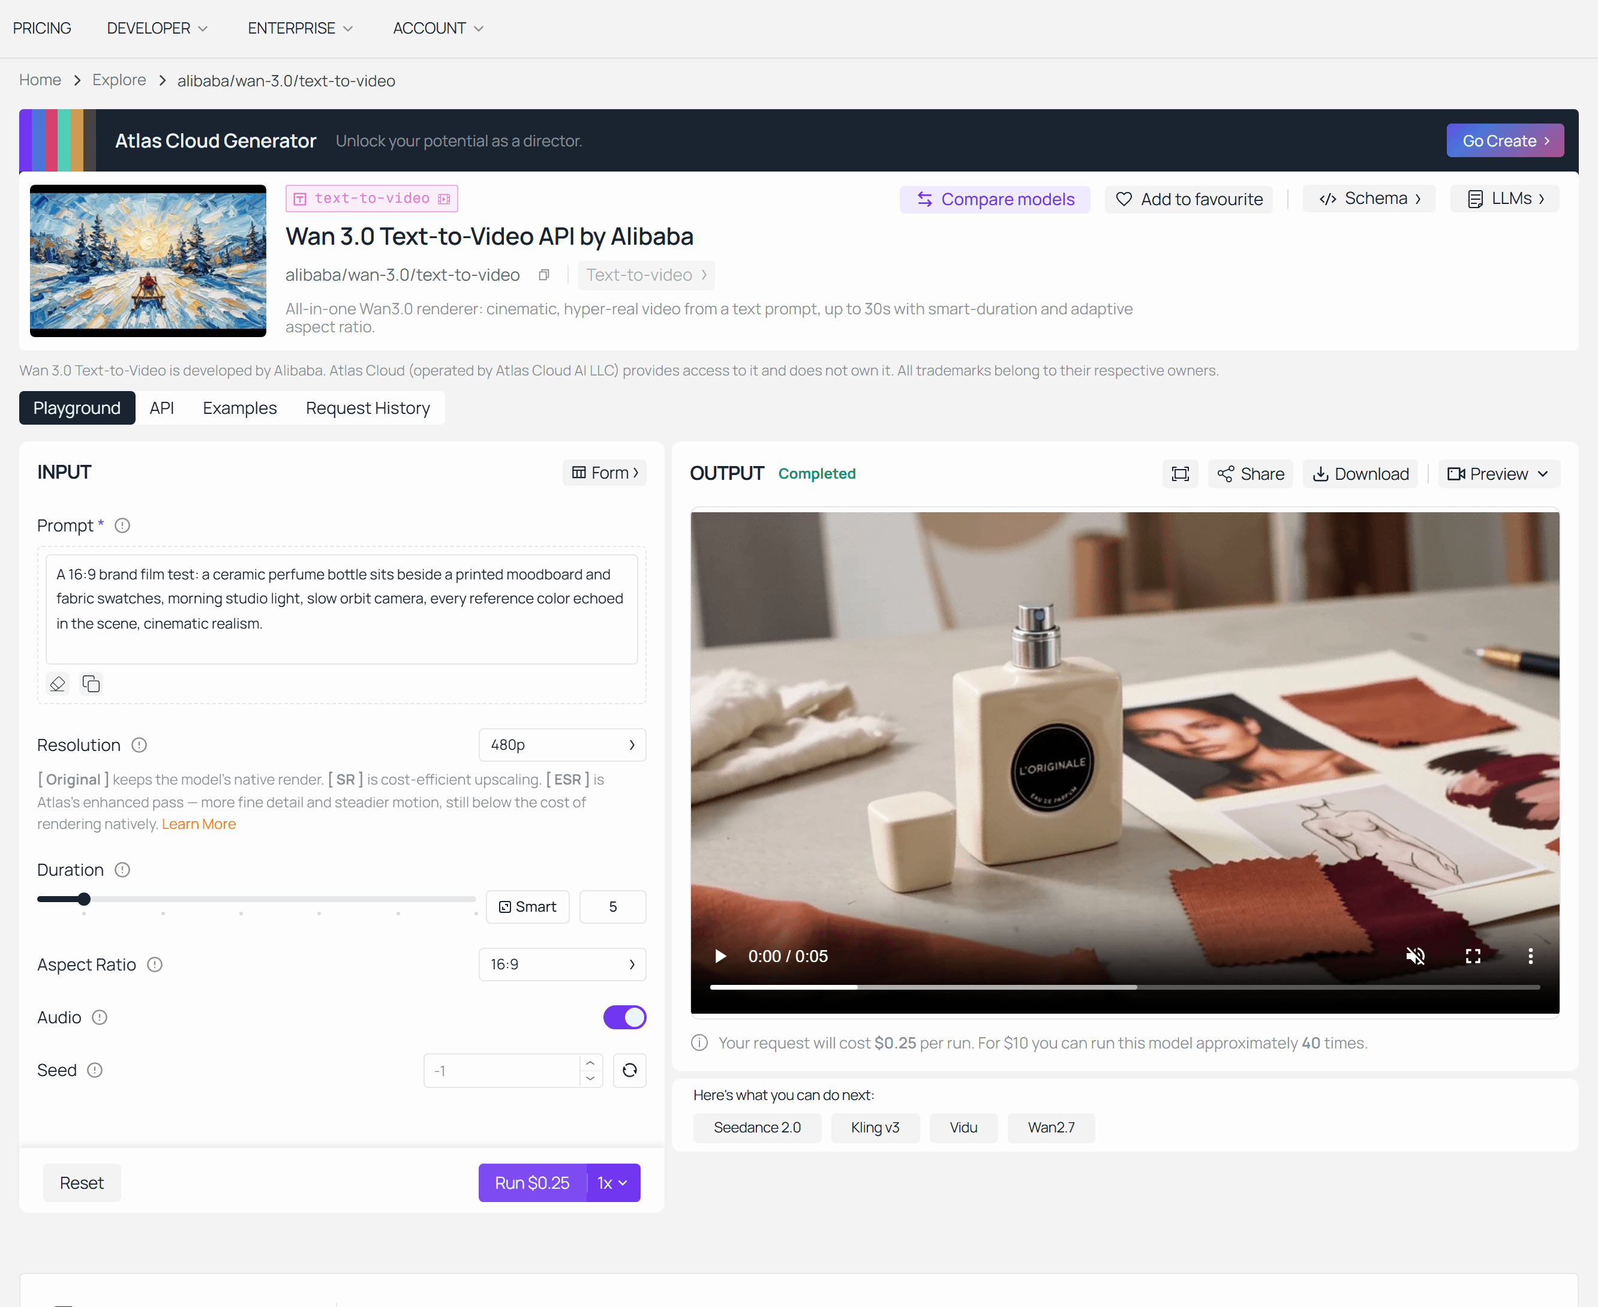Screen dimensions: 1598x1307
Task: Increment the Seed value with up arrow
Action: pos(591,1063)
